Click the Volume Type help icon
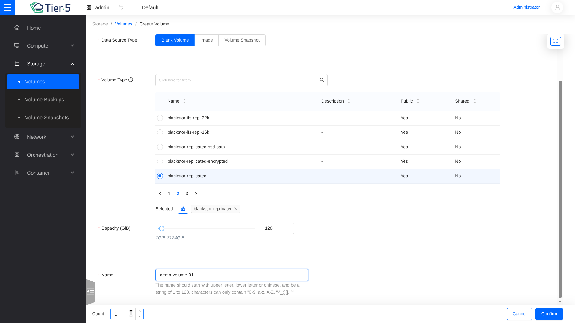Image resolution: width=575 pixels, height=323 pixels. tap(131, 80)
